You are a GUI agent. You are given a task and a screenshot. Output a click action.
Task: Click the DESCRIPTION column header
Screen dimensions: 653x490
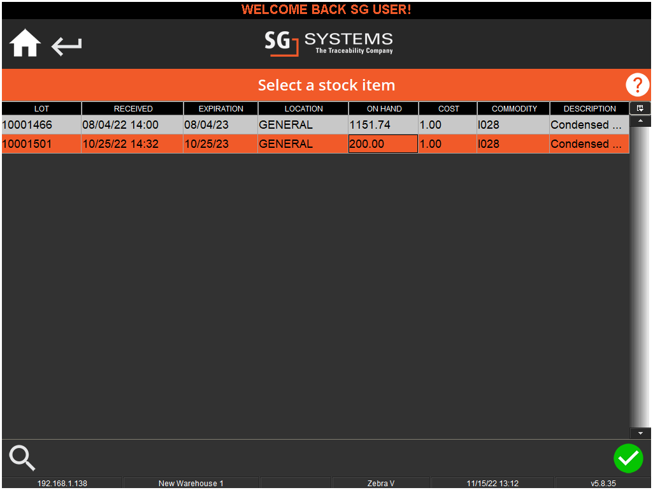click(589, 108)
